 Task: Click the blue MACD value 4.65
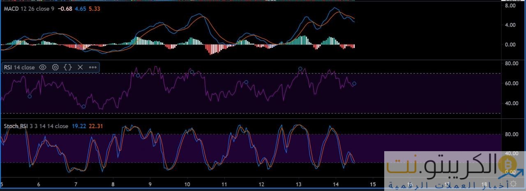80,9
